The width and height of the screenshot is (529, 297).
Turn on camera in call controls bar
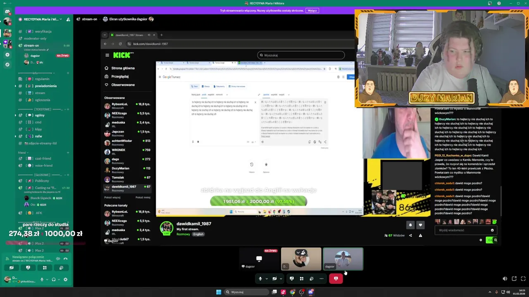click(x=274, y=278)
